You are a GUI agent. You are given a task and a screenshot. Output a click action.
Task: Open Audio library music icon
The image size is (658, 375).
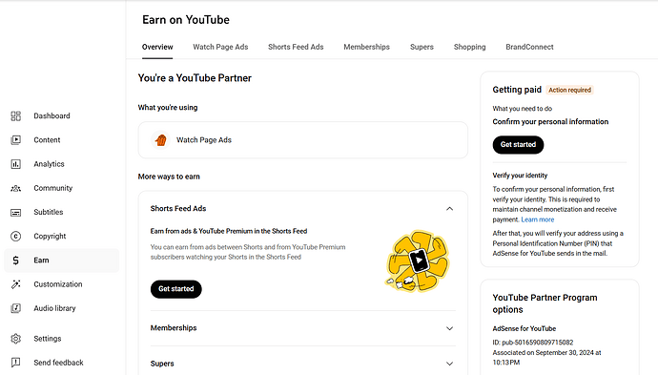(x=15, y=308)
